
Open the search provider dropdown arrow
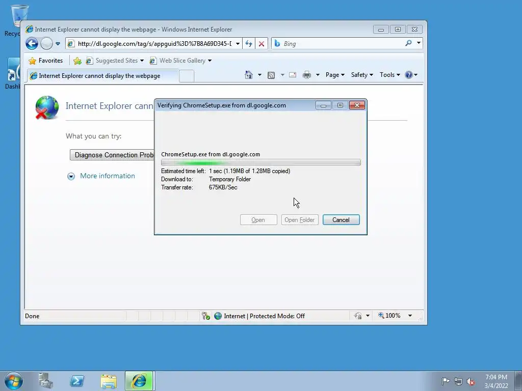click(419, 43)
